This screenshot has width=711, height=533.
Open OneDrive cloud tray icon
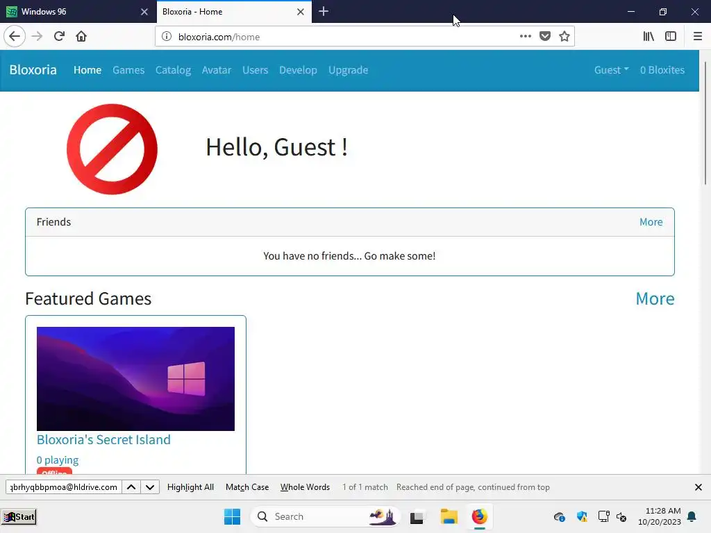click(559, 516)
